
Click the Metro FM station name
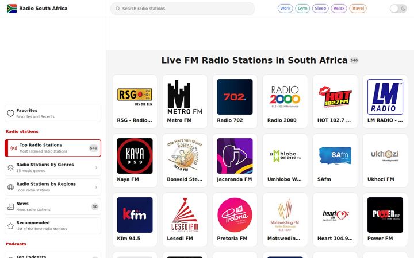pyautogui.click(x=179, y=120)
